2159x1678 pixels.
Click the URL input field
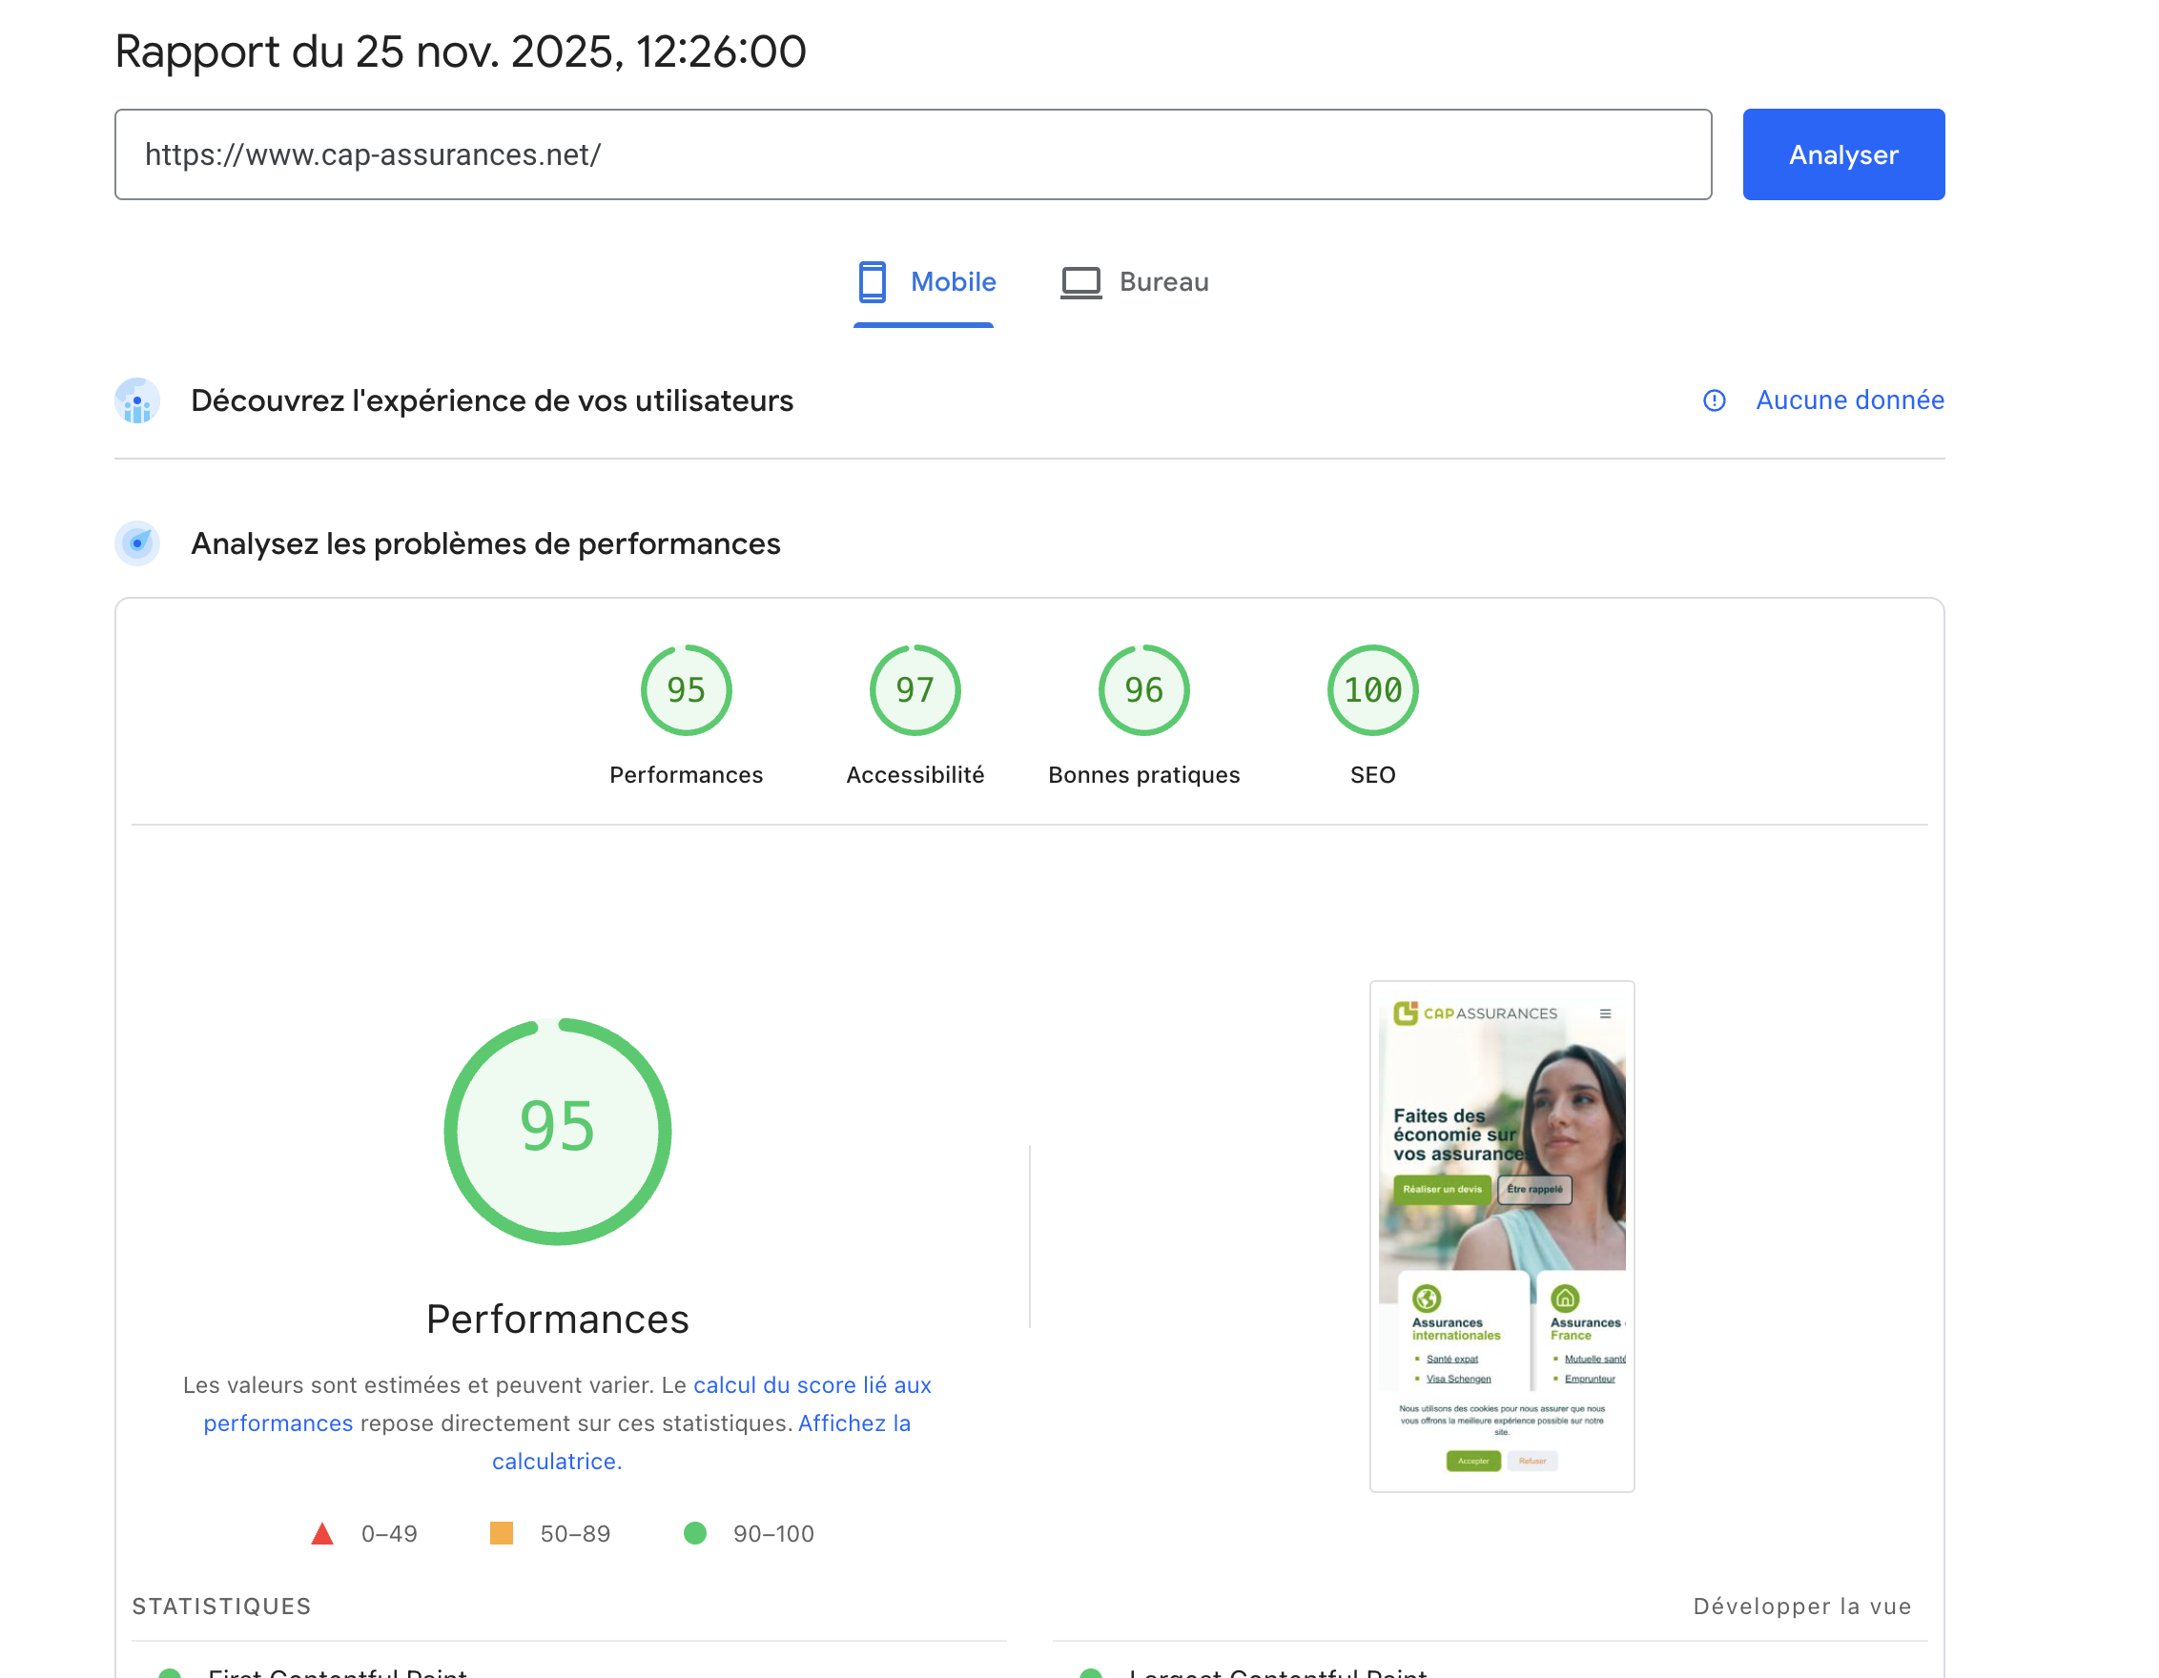tap(913, 155)
